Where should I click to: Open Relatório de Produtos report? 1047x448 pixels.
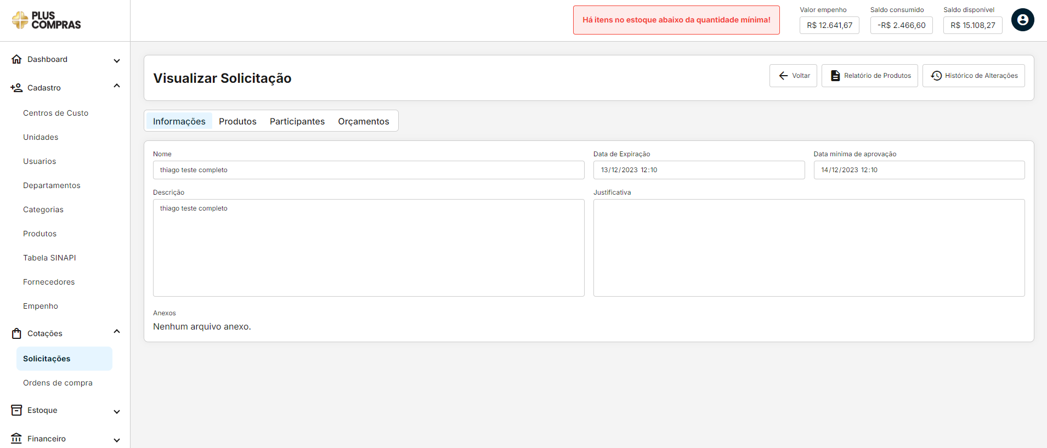869,76
